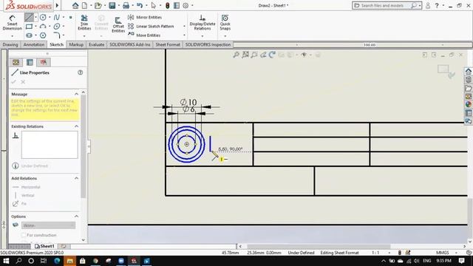The height and width of the screenshot is (266, 473).
Task: Expand the SOLIDWORKS menu arrow
Action: point(57,5)
